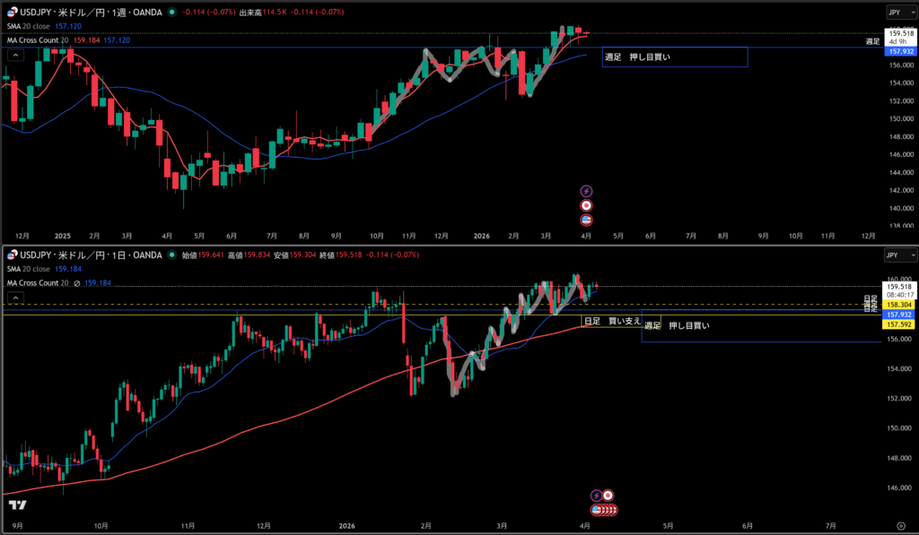Click the Japan flag event icon on weekly chart
919x535 pixels.
click(x=587, y=205)
